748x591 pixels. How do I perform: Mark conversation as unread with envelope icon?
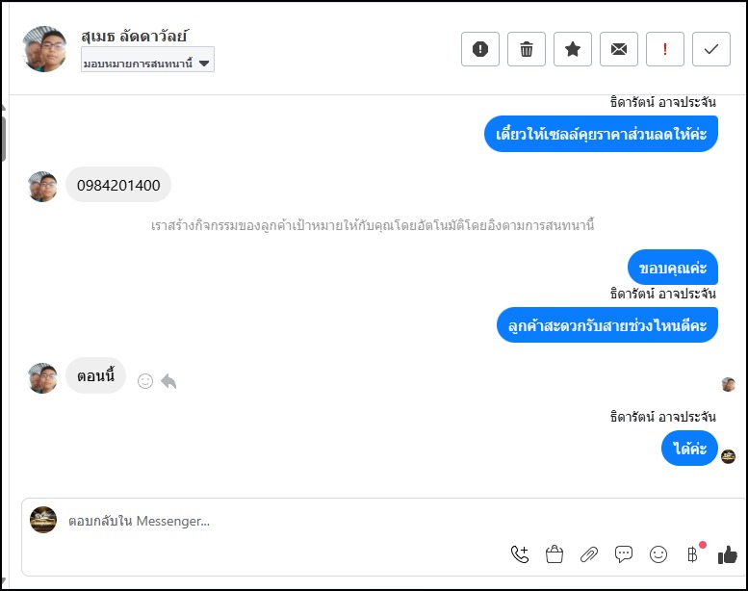click(x=619, y=49)
